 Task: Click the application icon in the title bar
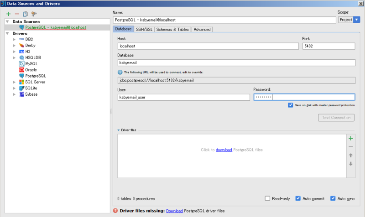(x=3, y=4)
